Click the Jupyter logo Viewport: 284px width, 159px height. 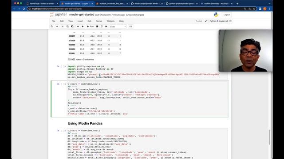point(59,15)
